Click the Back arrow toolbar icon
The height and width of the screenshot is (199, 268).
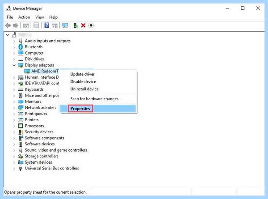[8, 25]
